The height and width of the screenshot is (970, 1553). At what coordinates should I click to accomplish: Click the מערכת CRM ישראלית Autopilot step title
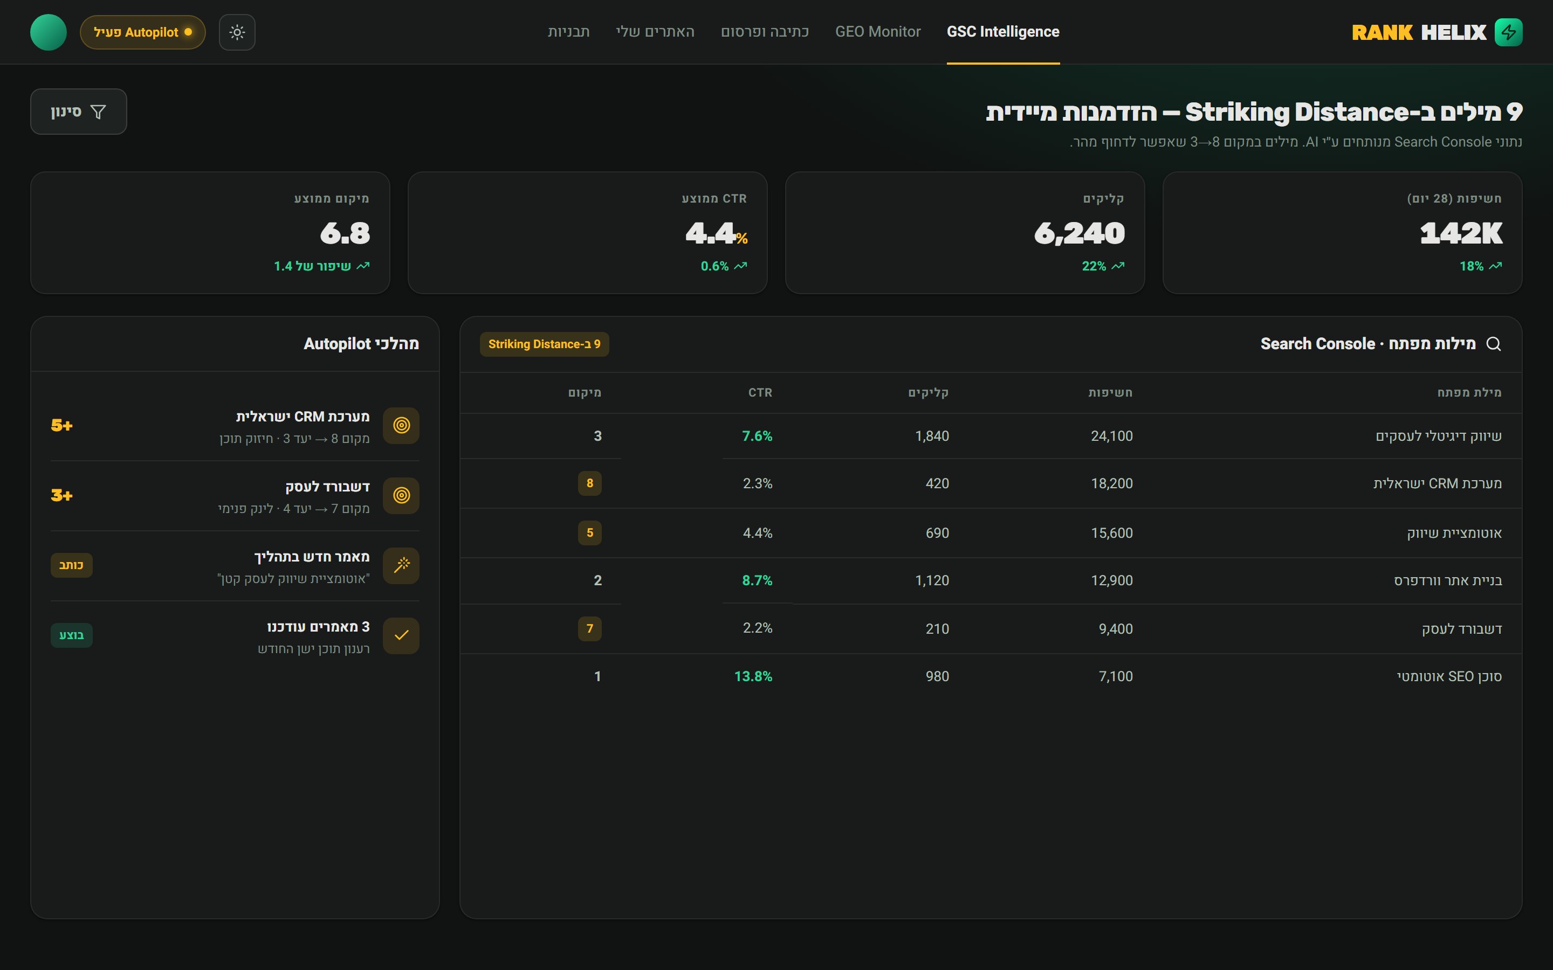click(x=303, y=417)
